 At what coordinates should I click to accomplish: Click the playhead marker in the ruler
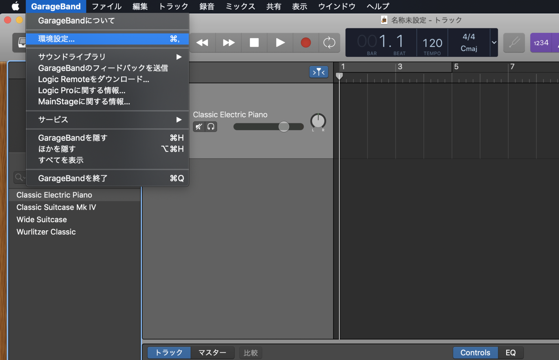(x=339, y=76)
